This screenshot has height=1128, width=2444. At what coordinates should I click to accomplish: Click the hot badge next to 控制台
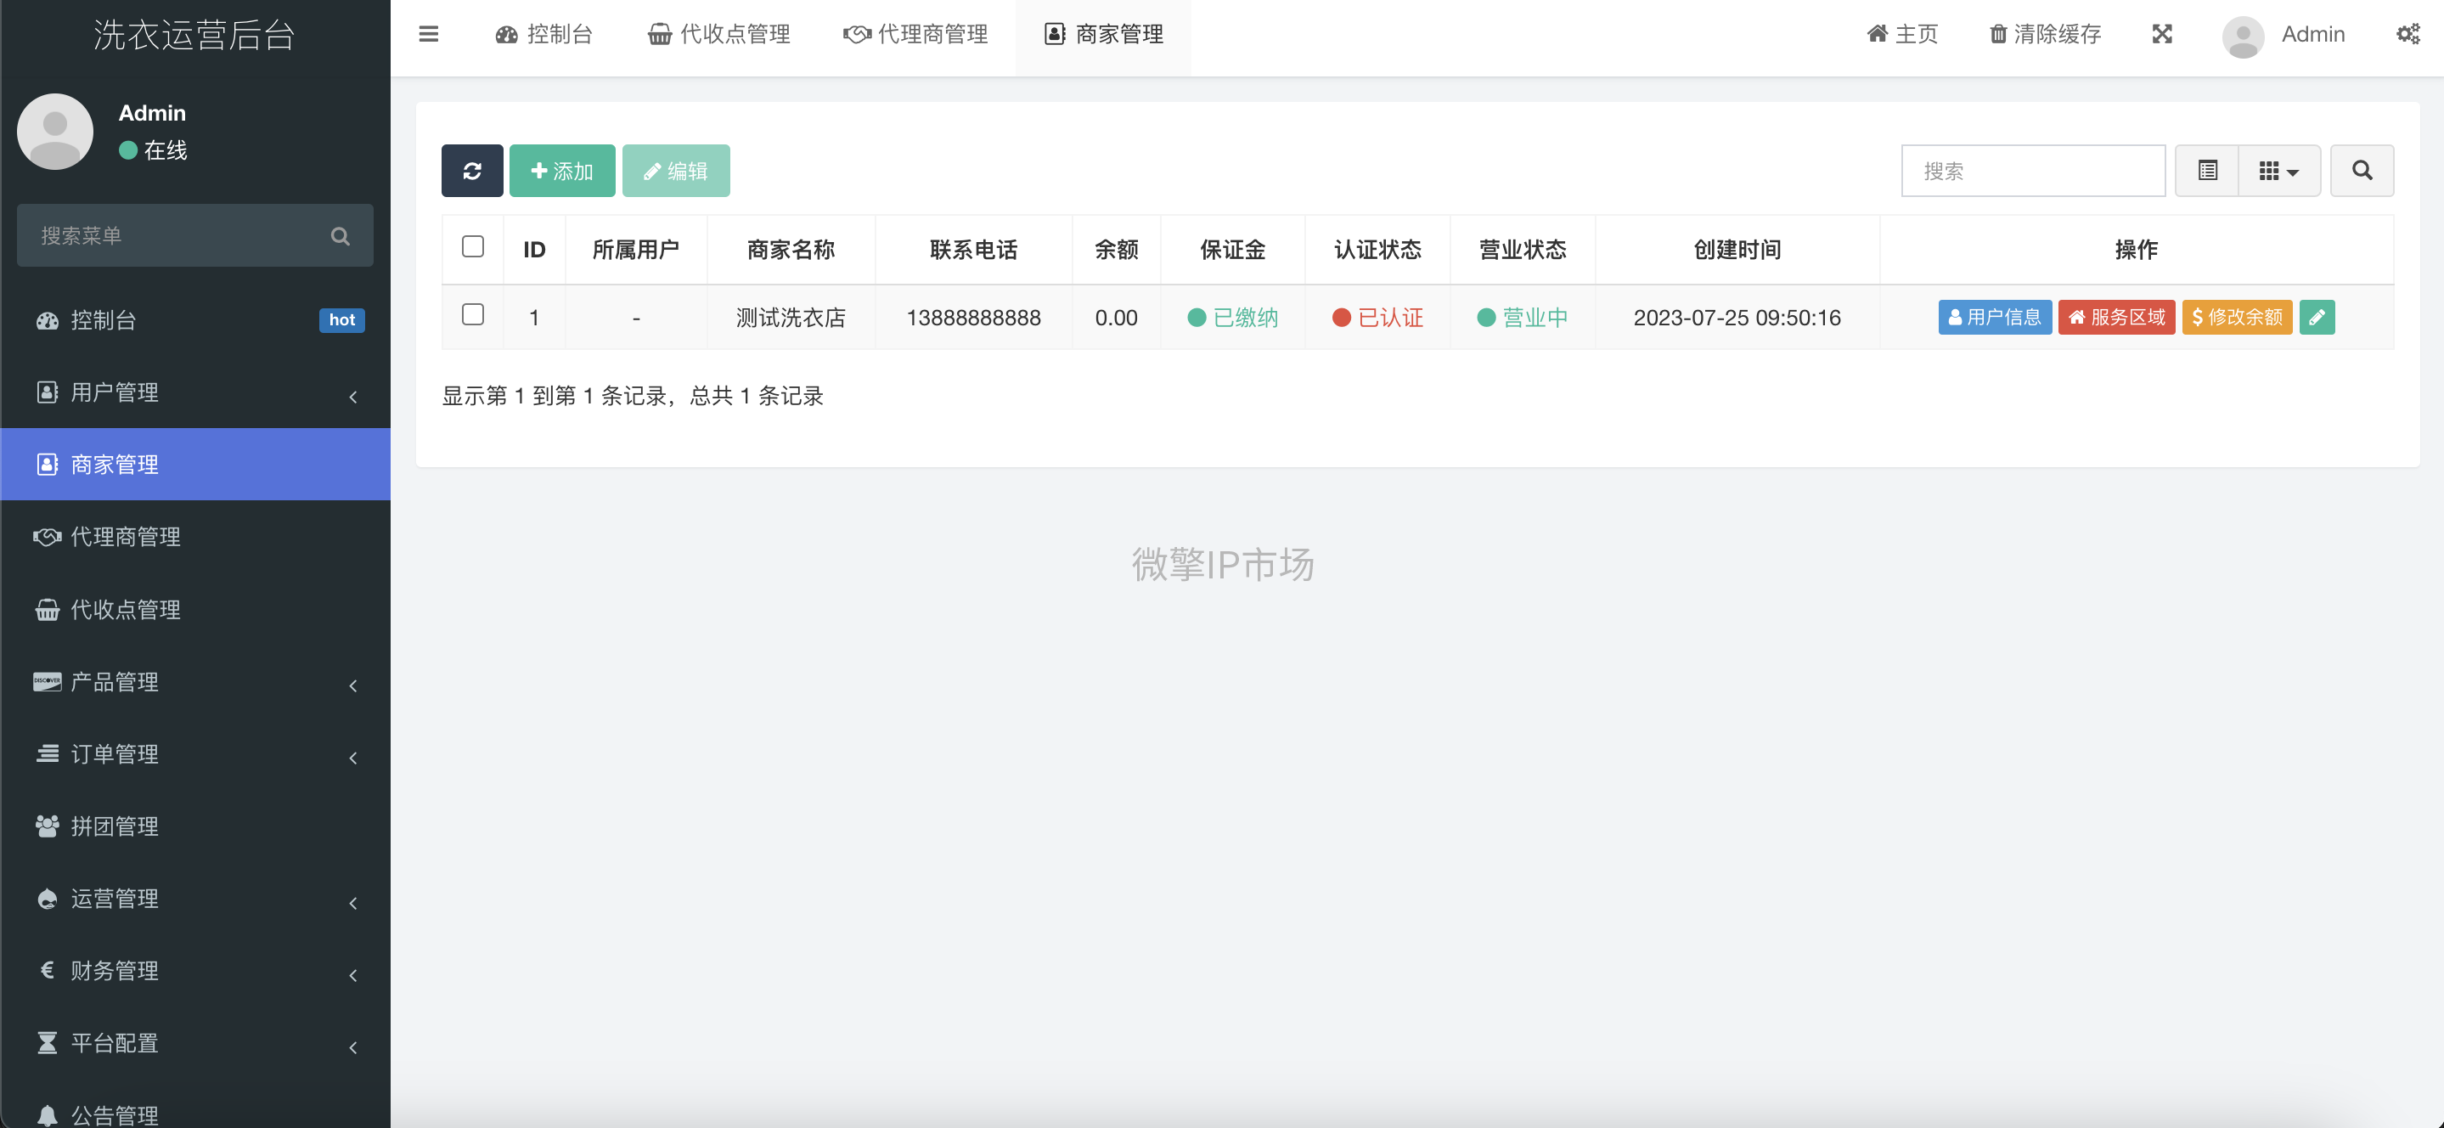click(x=341, y=321)
